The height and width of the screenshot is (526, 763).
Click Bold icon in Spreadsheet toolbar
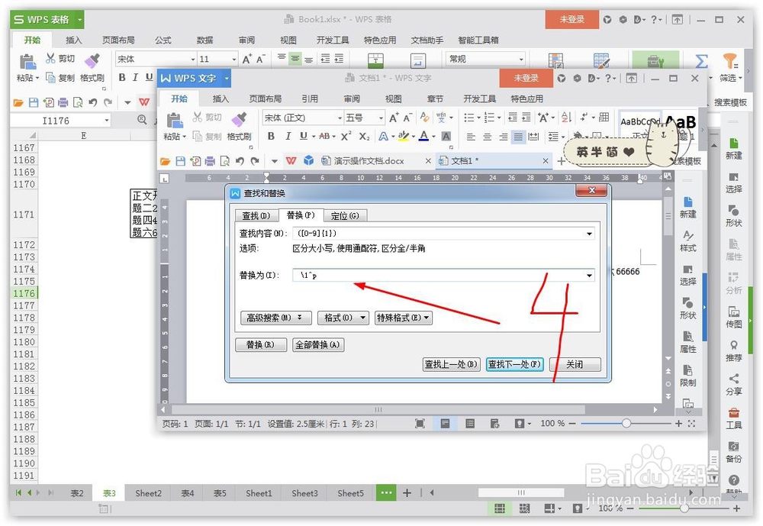point(122,77)
